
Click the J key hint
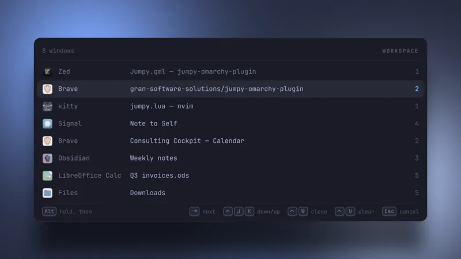click(x=239, y=211)
